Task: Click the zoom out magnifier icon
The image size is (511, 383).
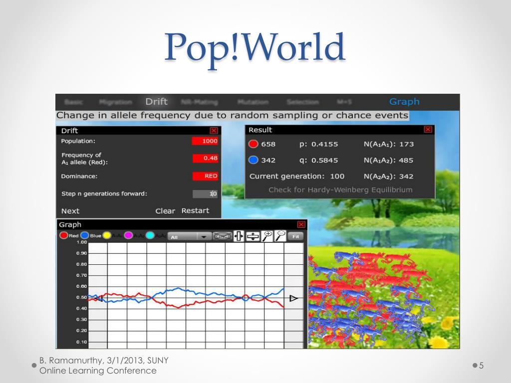Action: (280, 236)
